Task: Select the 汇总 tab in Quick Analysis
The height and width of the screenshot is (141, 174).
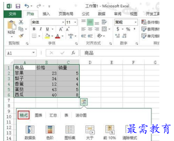Action: pos(53,115)
